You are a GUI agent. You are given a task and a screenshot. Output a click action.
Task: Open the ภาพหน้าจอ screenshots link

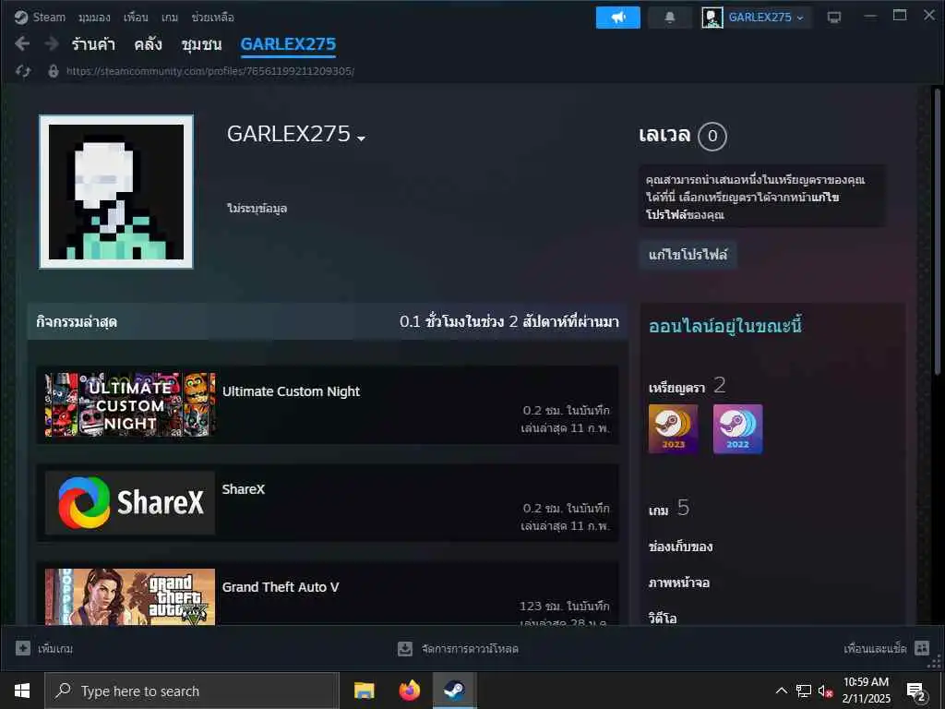click(x=679, y=583)
